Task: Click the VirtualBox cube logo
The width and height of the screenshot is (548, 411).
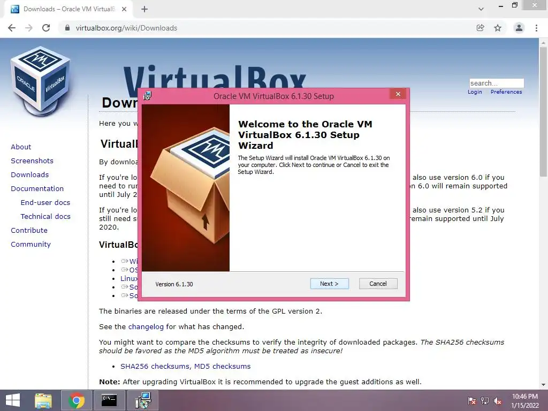Action: (x=41, y=81)
